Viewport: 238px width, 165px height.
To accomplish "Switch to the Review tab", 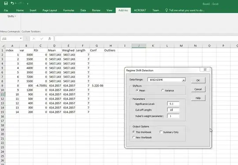I will 96,10.
